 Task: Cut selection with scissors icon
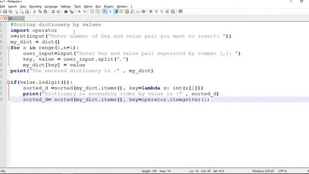tap(34, 12)
